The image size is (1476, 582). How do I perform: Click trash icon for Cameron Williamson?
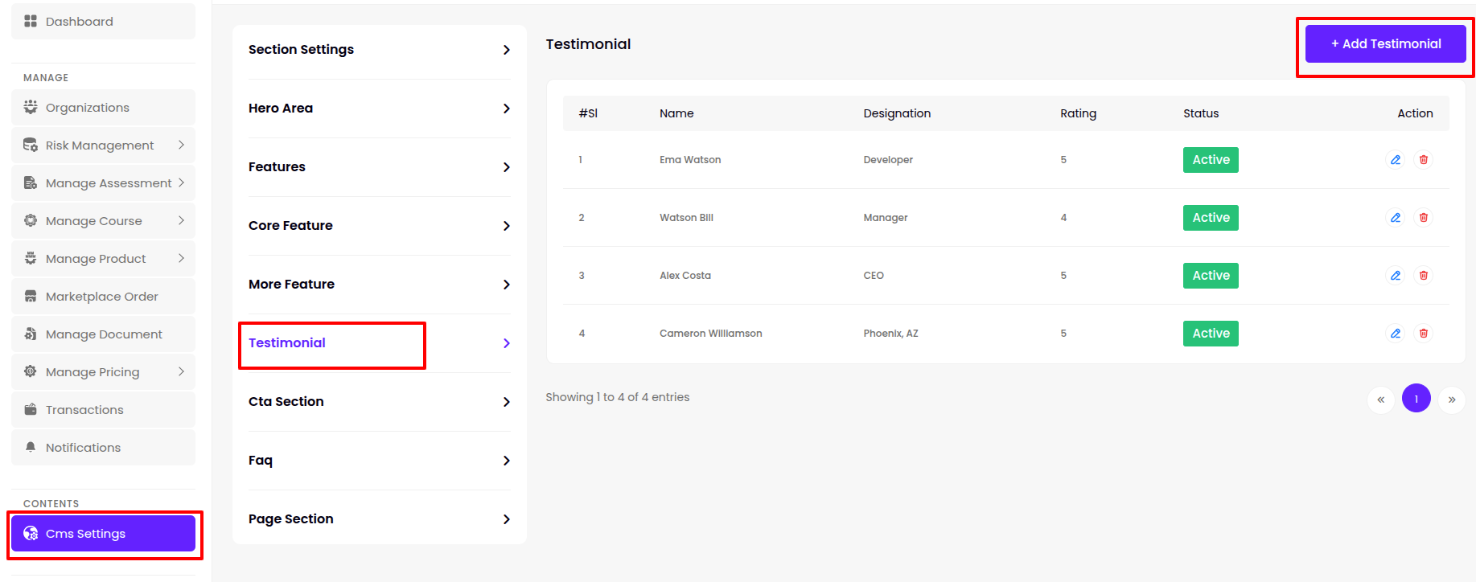(x=1423, y=334)
